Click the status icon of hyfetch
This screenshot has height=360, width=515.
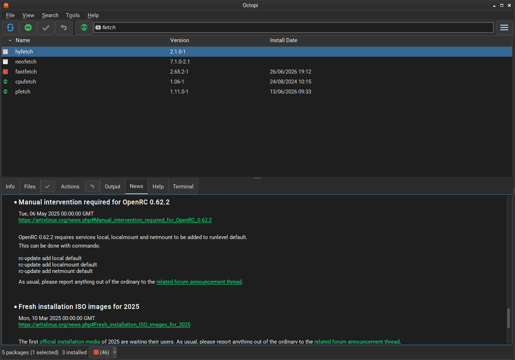coord(5,52)
